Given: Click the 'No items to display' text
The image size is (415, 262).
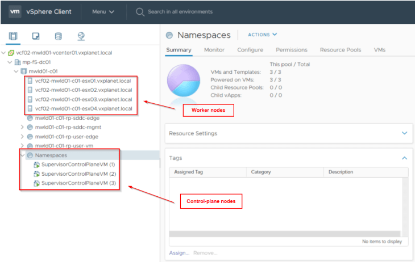Looking at the screenshot, I should (382, 242).
